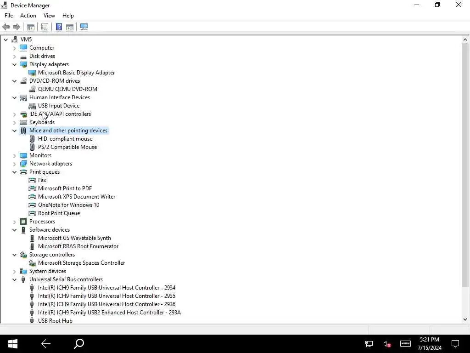Collapse the DVD/CD-ROM drives category
Viewport: 470px width, 353px height.
coord(14,81)
